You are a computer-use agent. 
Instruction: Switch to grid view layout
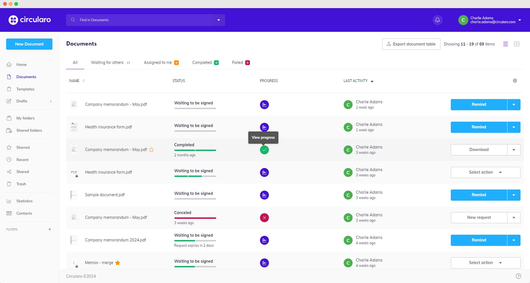click(517, 44)
